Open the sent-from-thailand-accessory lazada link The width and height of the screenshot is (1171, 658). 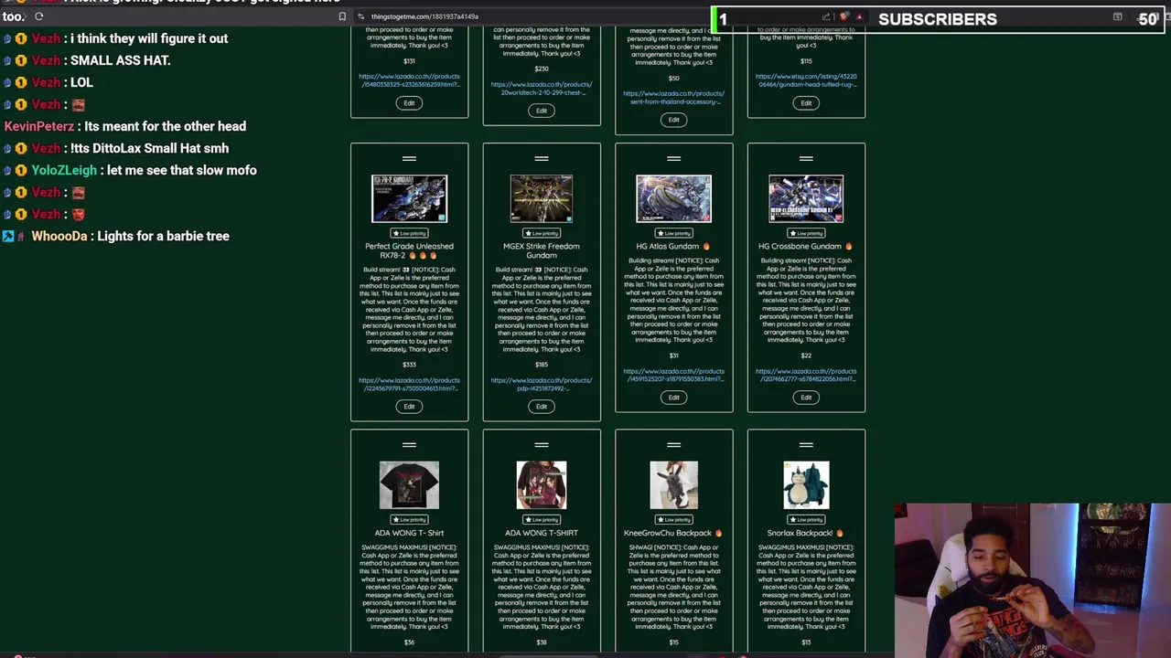tap(673, 97)
